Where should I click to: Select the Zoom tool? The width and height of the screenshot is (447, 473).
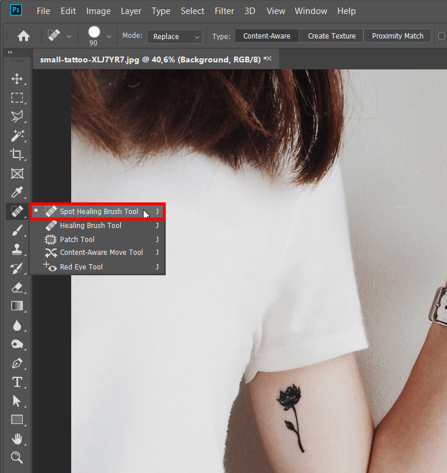[x=17, y=458]
